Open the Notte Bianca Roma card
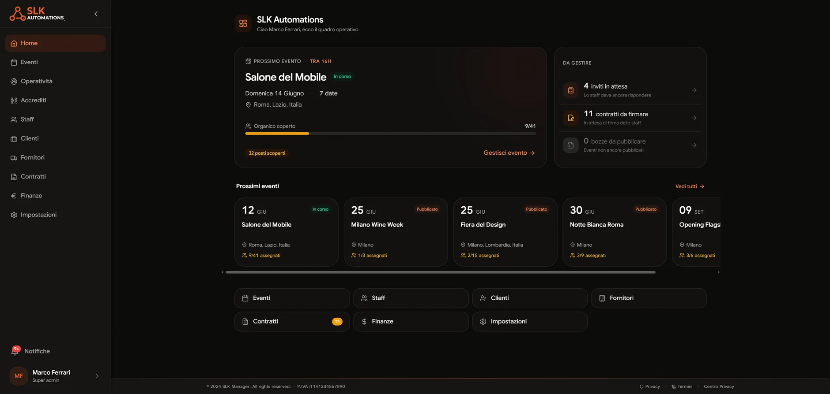This screenshot has height=394, width=830. 615,232
